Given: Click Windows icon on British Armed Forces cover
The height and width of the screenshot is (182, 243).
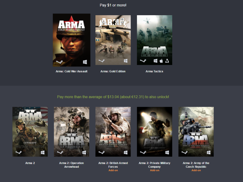Looking at the screenshot, I should click(x=126, y=153).
